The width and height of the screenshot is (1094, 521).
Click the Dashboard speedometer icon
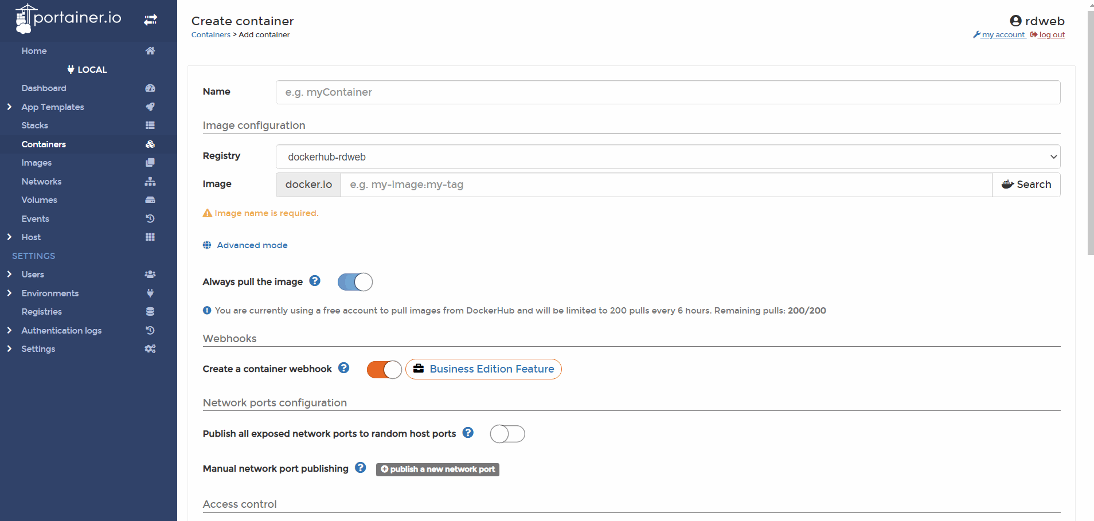(x=150, y=88)
